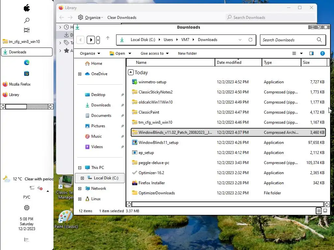Switch the РУС input language indicator
This screenshot has width=334, height=250.
point(27,197)
